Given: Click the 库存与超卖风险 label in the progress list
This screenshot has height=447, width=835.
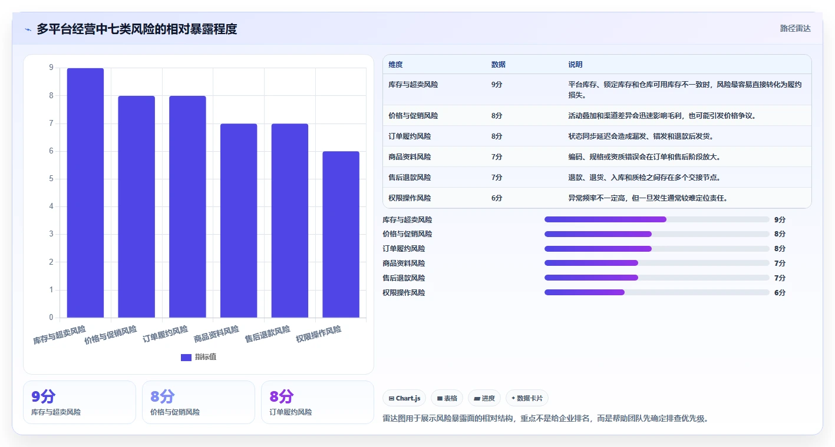Looking at the screenshot, I should pos(407,220).
